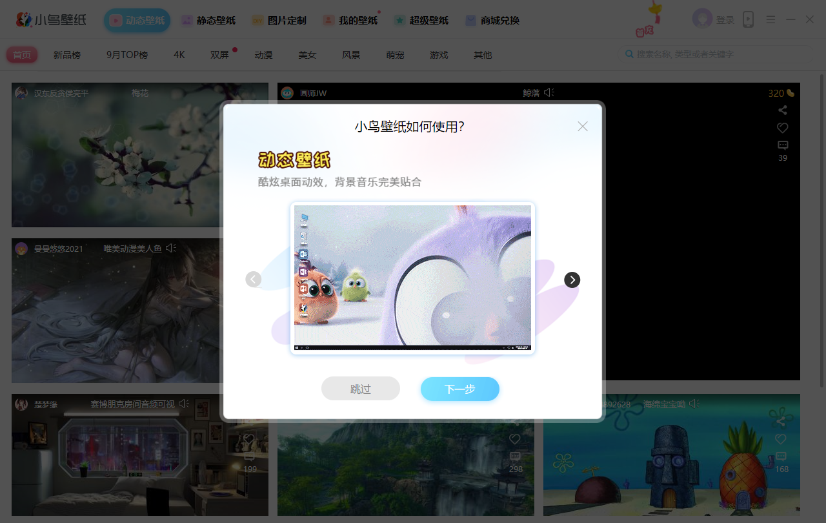Click the 画师JW author name
The height and width of the screenshot is (523, 826).
click(313, 93)
